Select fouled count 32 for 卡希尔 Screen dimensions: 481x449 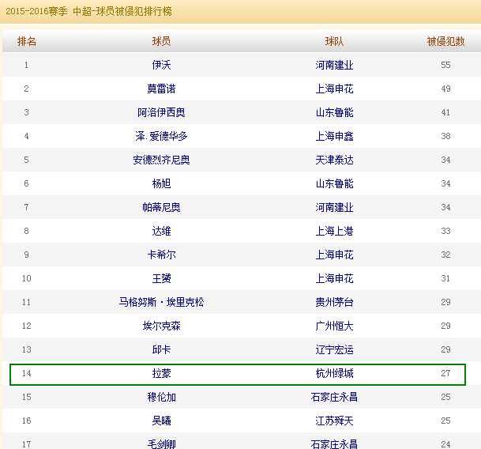[x=445, y=255]
